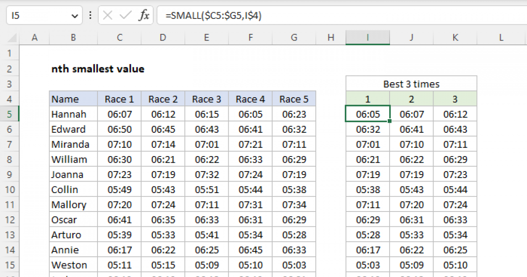Select Weston's Race 5 time 05:03
This screenshot has height=277, width=527.
pyautogui.click(x=294, y=265)
